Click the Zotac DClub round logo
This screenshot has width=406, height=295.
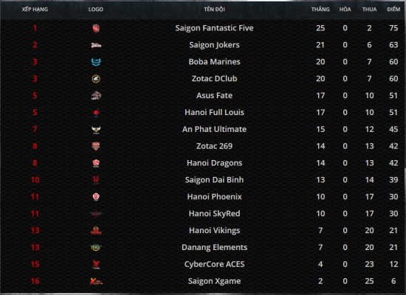(x=96, y=79)
